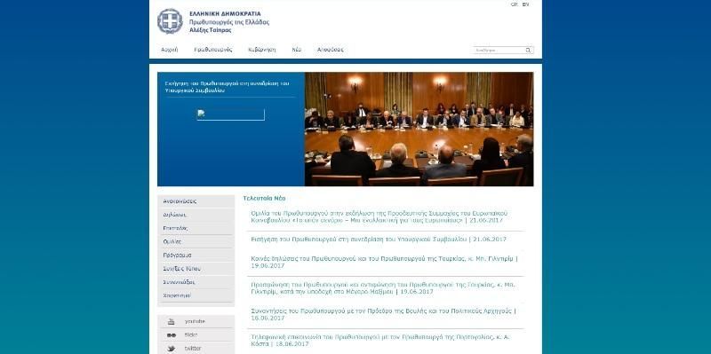
Task: Open the Flickr icon link
Action: pos(172,335)
